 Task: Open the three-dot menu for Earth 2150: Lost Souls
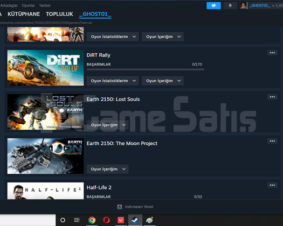[x=272, y=97]
